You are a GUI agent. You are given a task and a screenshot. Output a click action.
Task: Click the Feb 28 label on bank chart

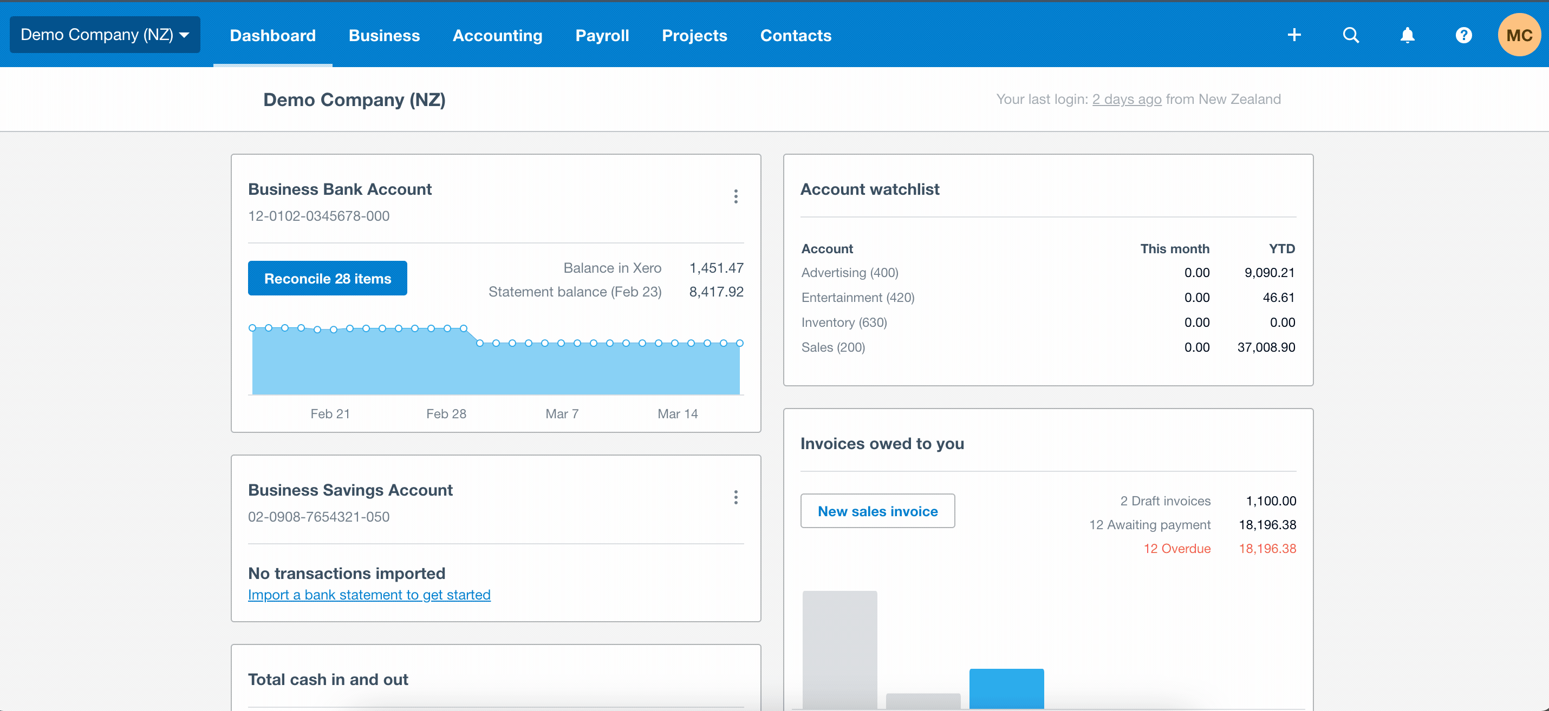pyautogui.click(x=446, y=414)
